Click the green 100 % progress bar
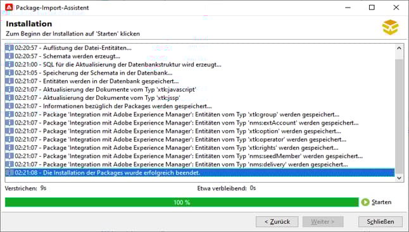Image resolution: width=409 pixels, height=232 pixels. 182,202
